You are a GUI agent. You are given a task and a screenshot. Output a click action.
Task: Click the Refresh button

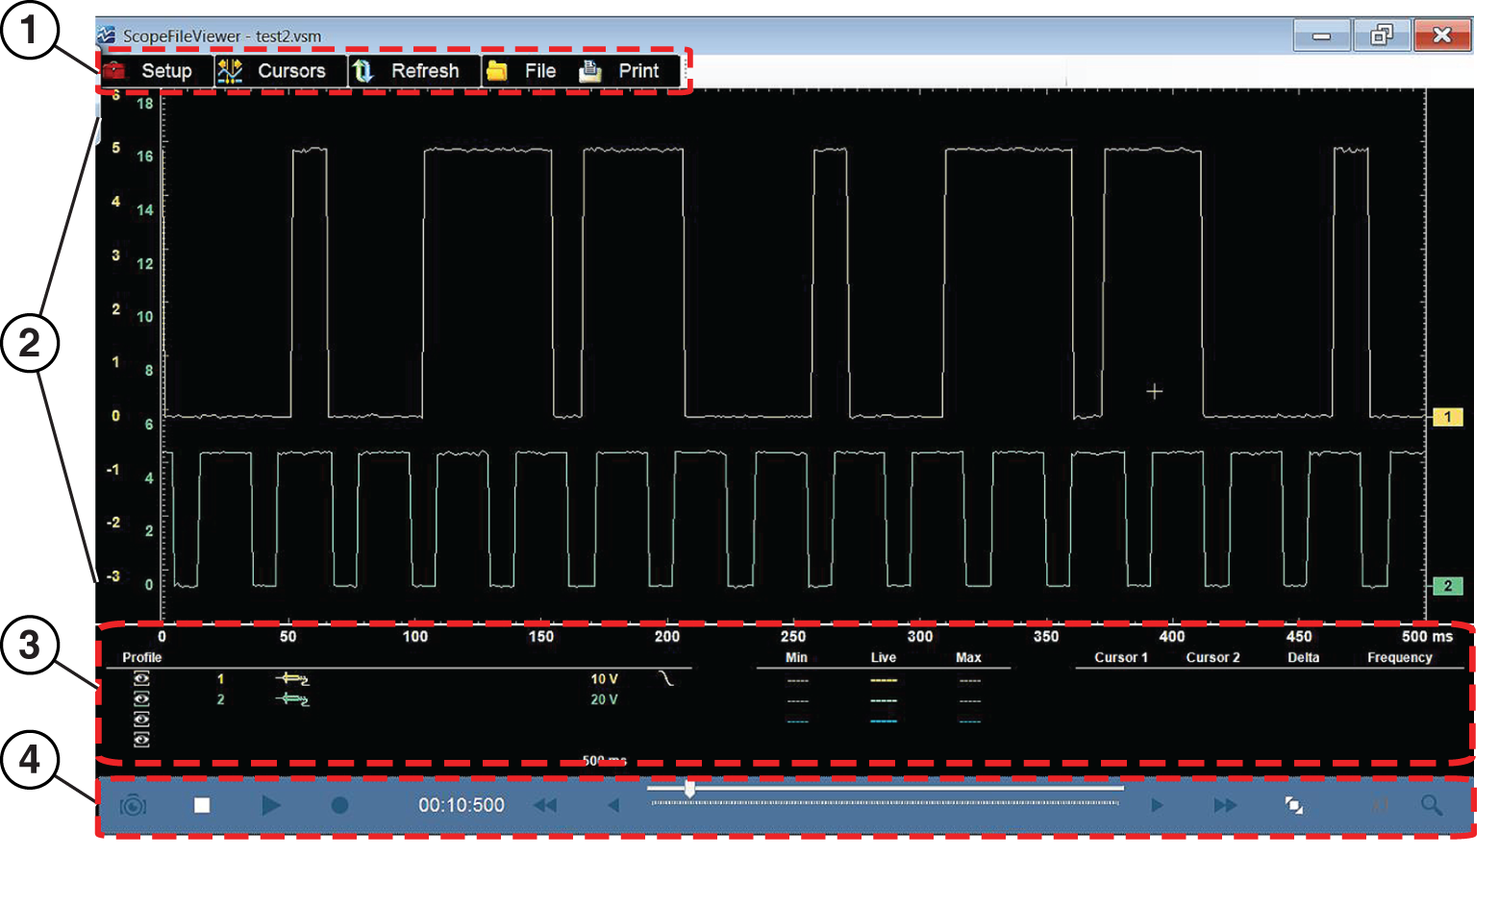point(413,71)
